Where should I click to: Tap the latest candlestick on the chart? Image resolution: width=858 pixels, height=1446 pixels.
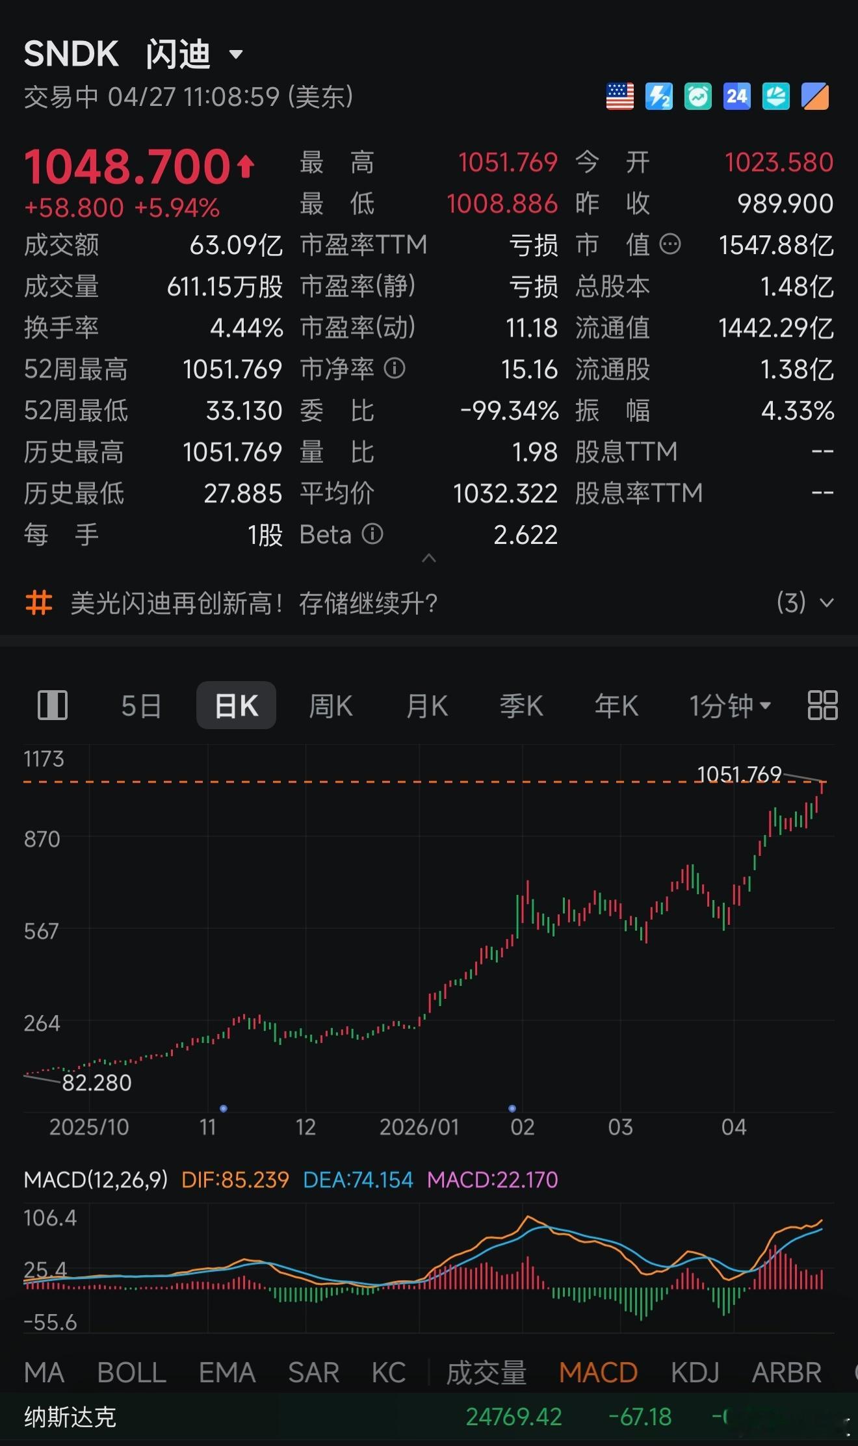coord(822,787)
